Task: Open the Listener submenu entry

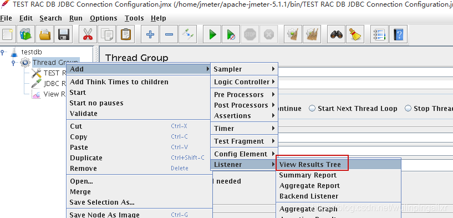Action: tap(244, 165)
